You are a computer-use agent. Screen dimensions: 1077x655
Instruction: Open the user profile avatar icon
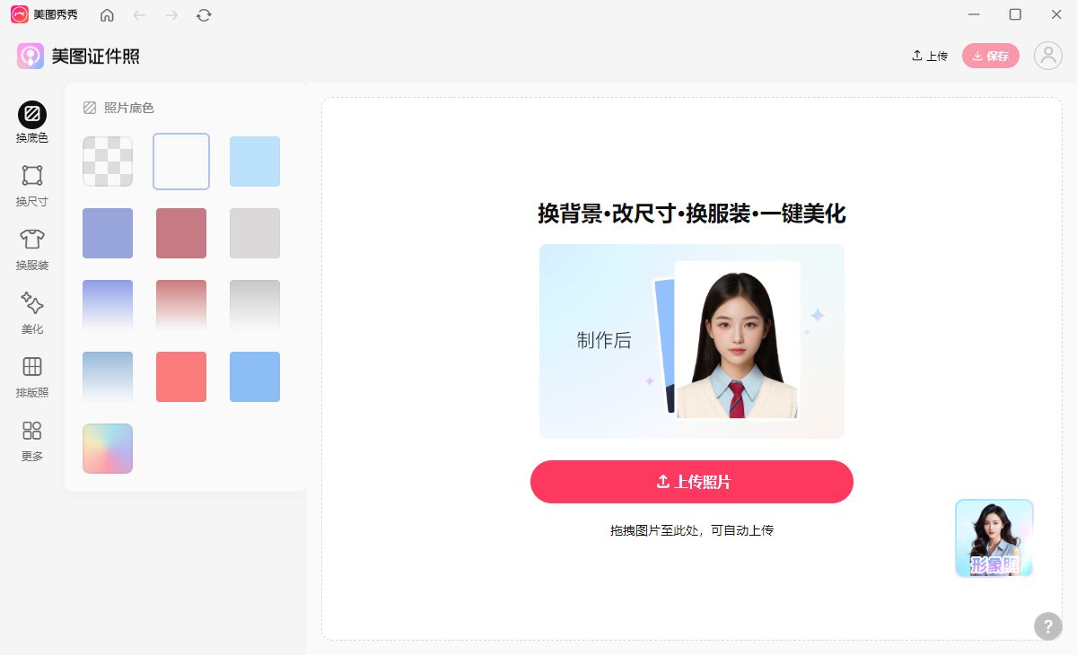tap(1047, 56)
